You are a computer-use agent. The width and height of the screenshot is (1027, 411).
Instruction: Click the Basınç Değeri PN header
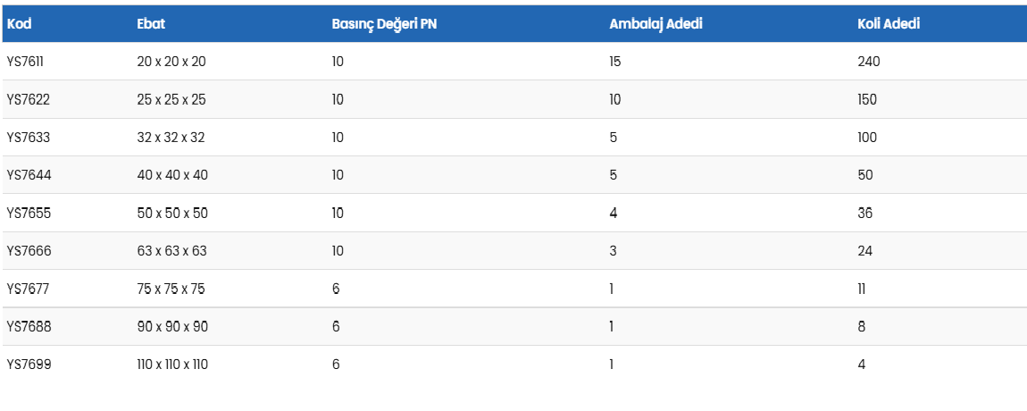[384, 24]
